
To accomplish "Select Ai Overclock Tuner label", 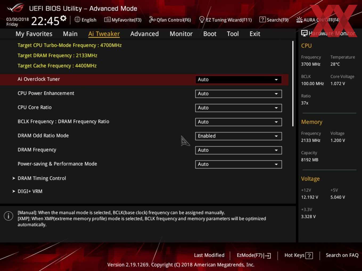I will click(x=39, y=79).
